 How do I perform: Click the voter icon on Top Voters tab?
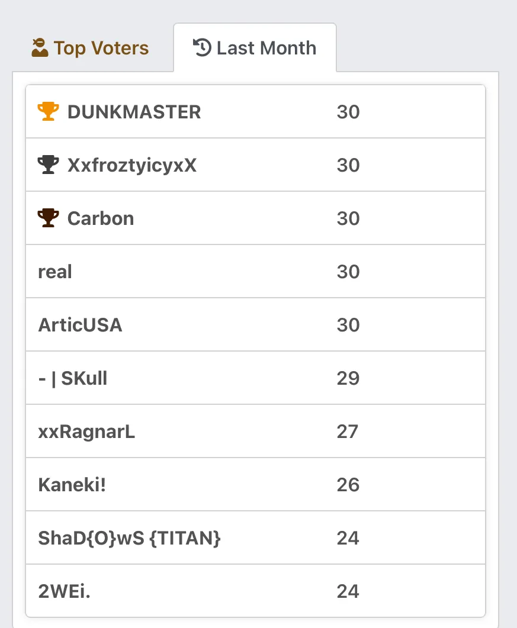click(x=40, y=48)
